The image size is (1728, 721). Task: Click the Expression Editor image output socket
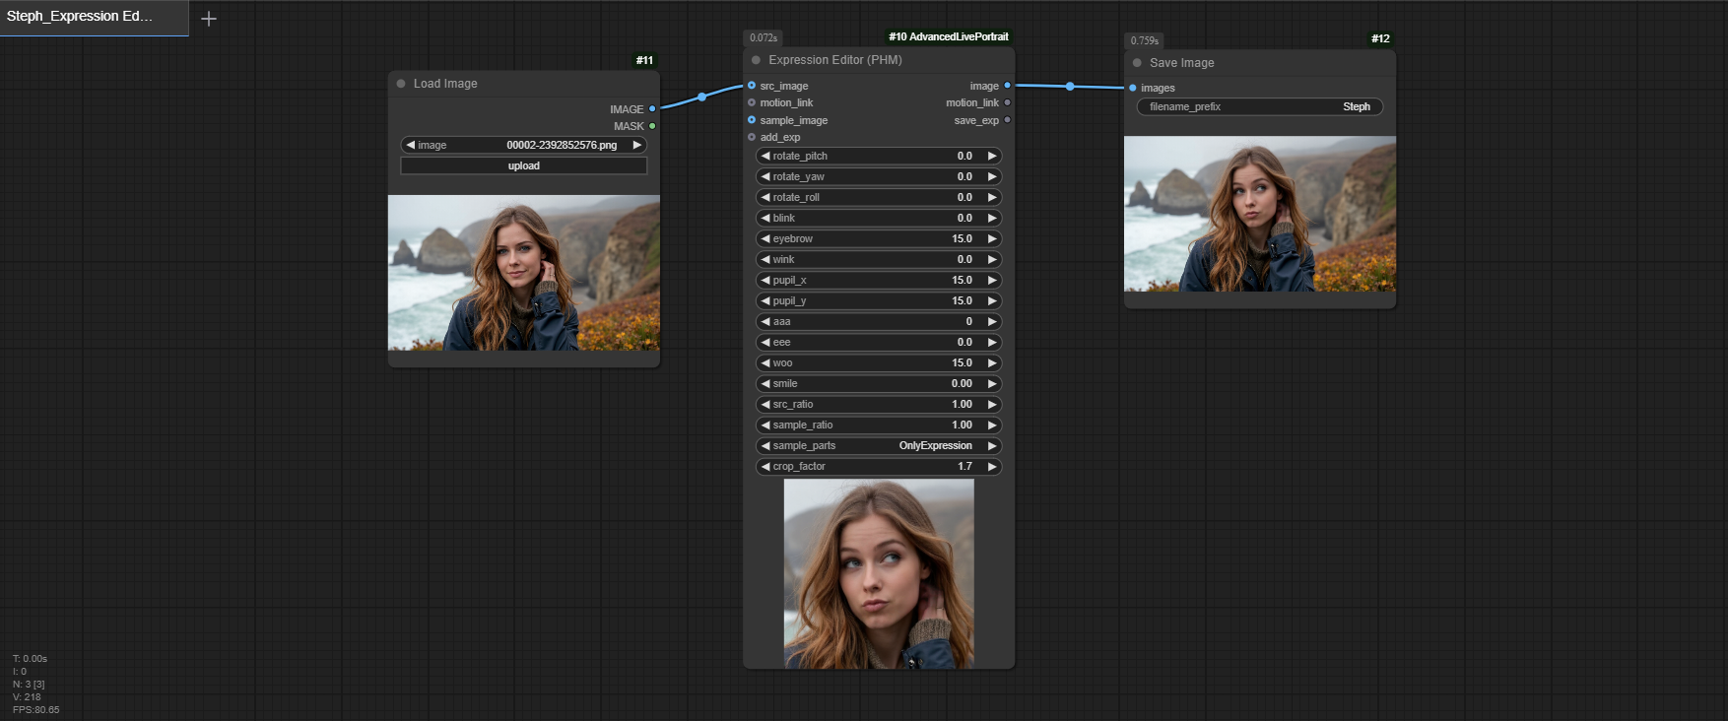point(1007,86)
